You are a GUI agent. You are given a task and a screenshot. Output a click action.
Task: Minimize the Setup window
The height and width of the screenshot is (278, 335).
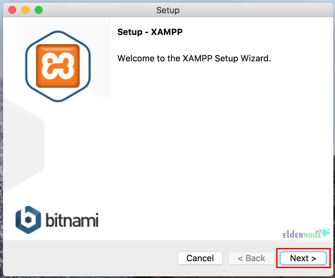pos(25,10)
